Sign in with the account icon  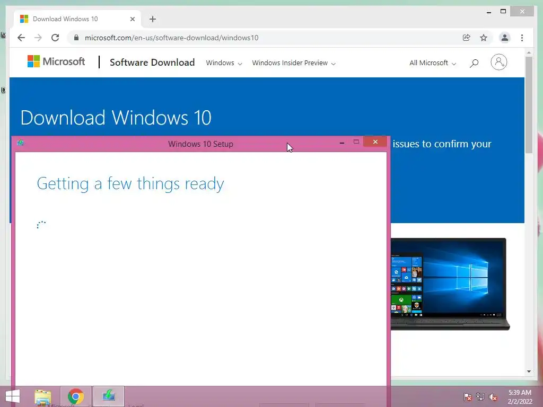point(498,63)
